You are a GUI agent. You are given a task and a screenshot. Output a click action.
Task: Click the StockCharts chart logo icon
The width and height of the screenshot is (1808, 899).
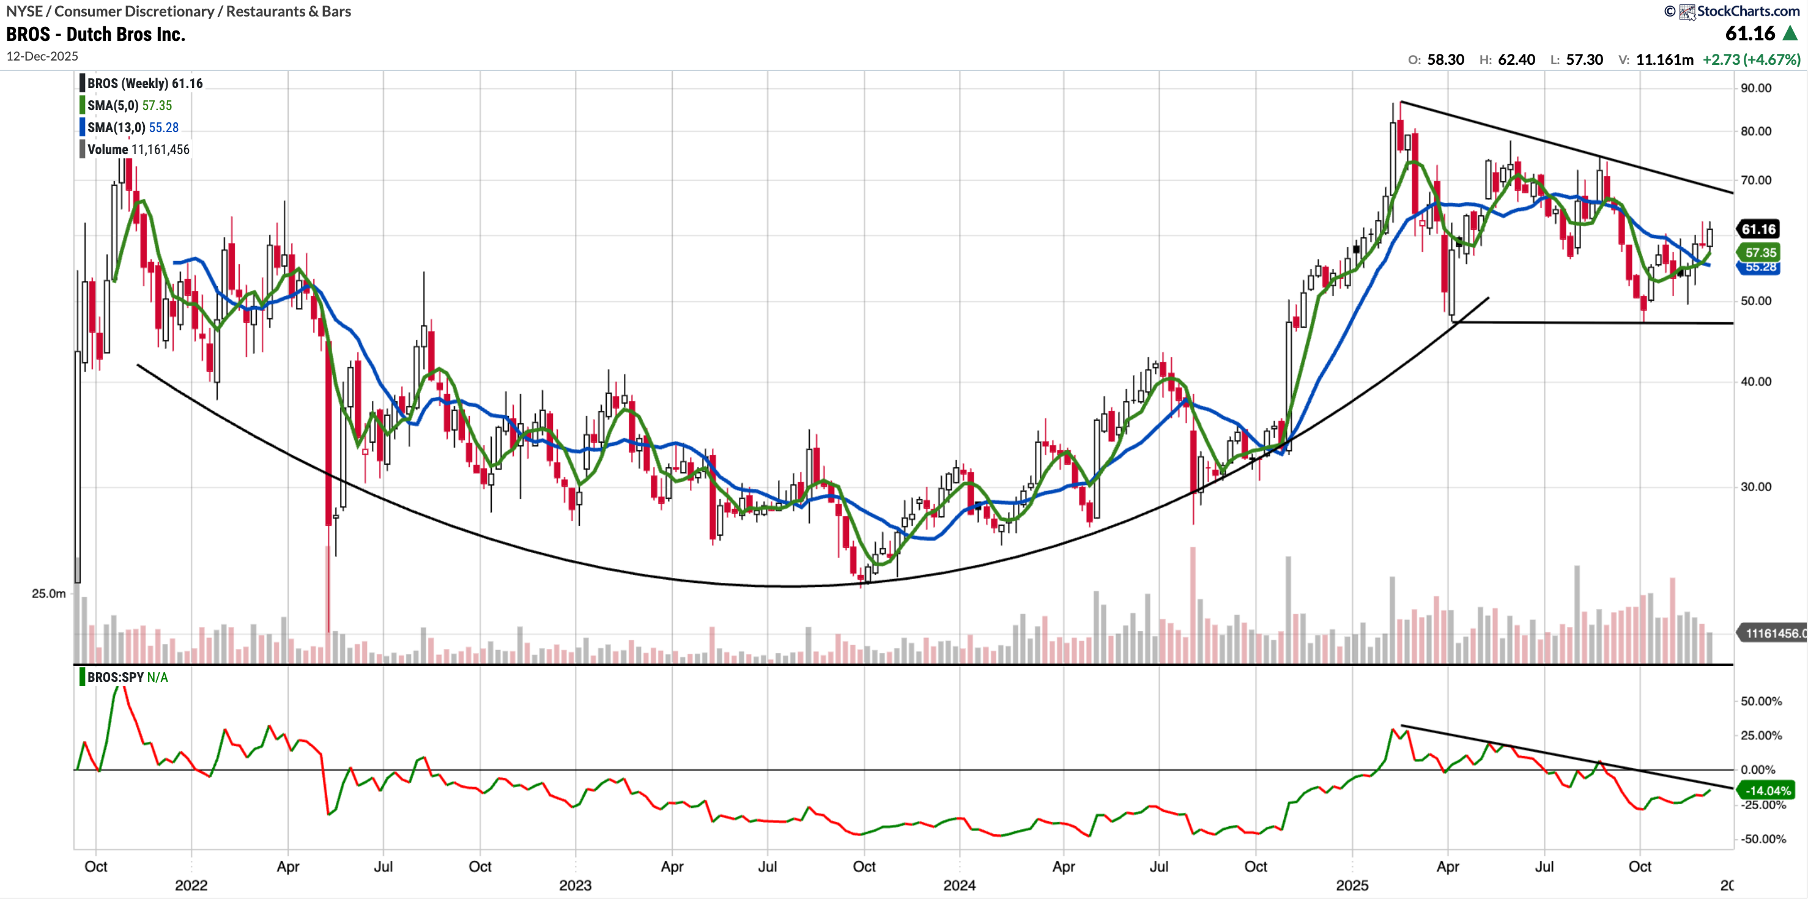click(1686, 12)
